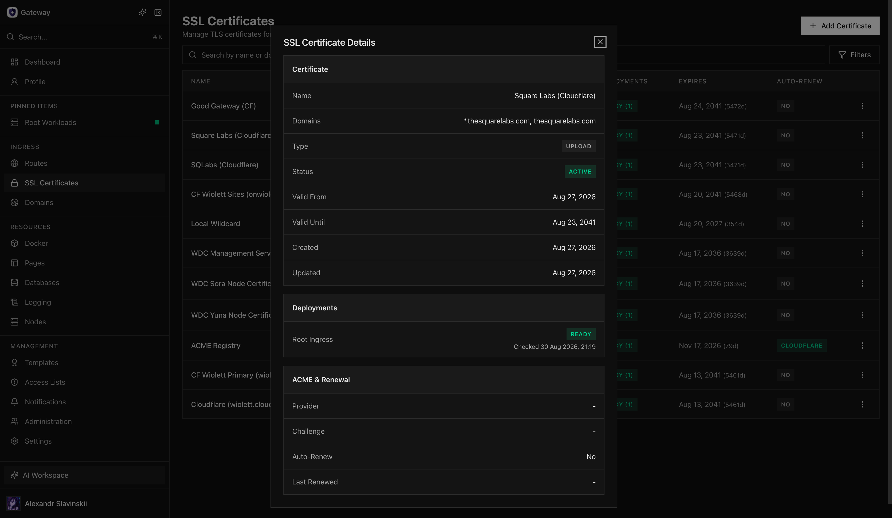
Task: Open actions menu for SQLabs (Cloudflare) row
Action: click(x=862, y=165)
